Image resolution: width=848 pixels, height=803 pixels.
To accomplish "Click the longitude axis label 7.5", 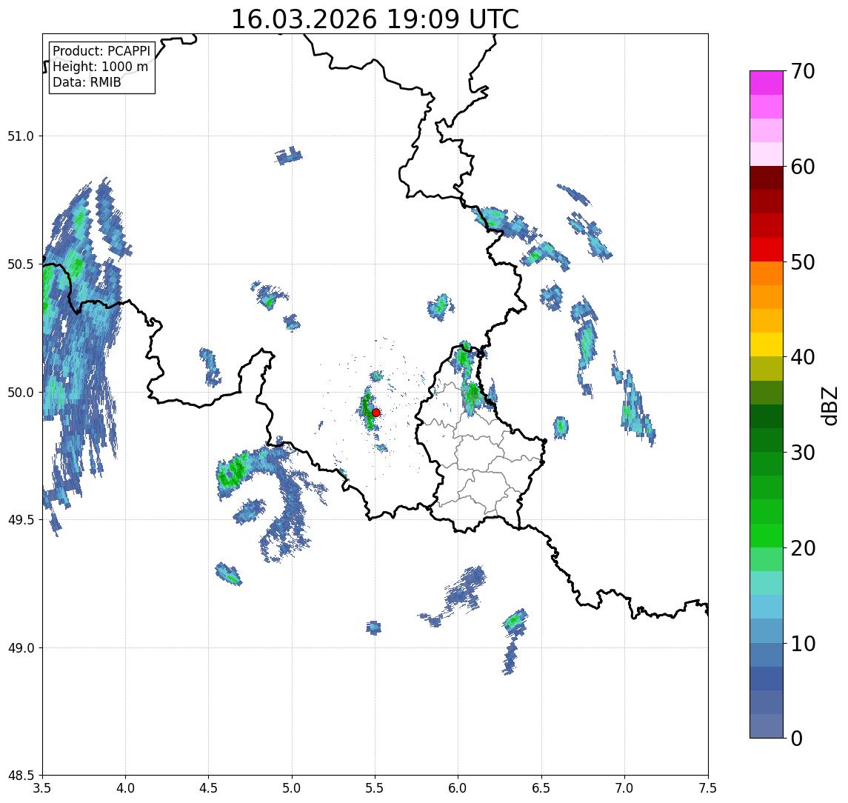I will [x=708, y=788].
